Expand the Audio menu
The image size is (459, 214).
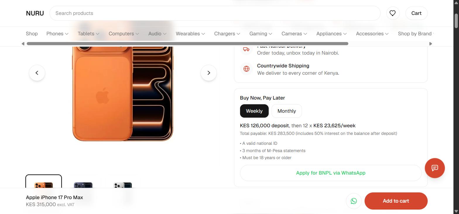157,34
